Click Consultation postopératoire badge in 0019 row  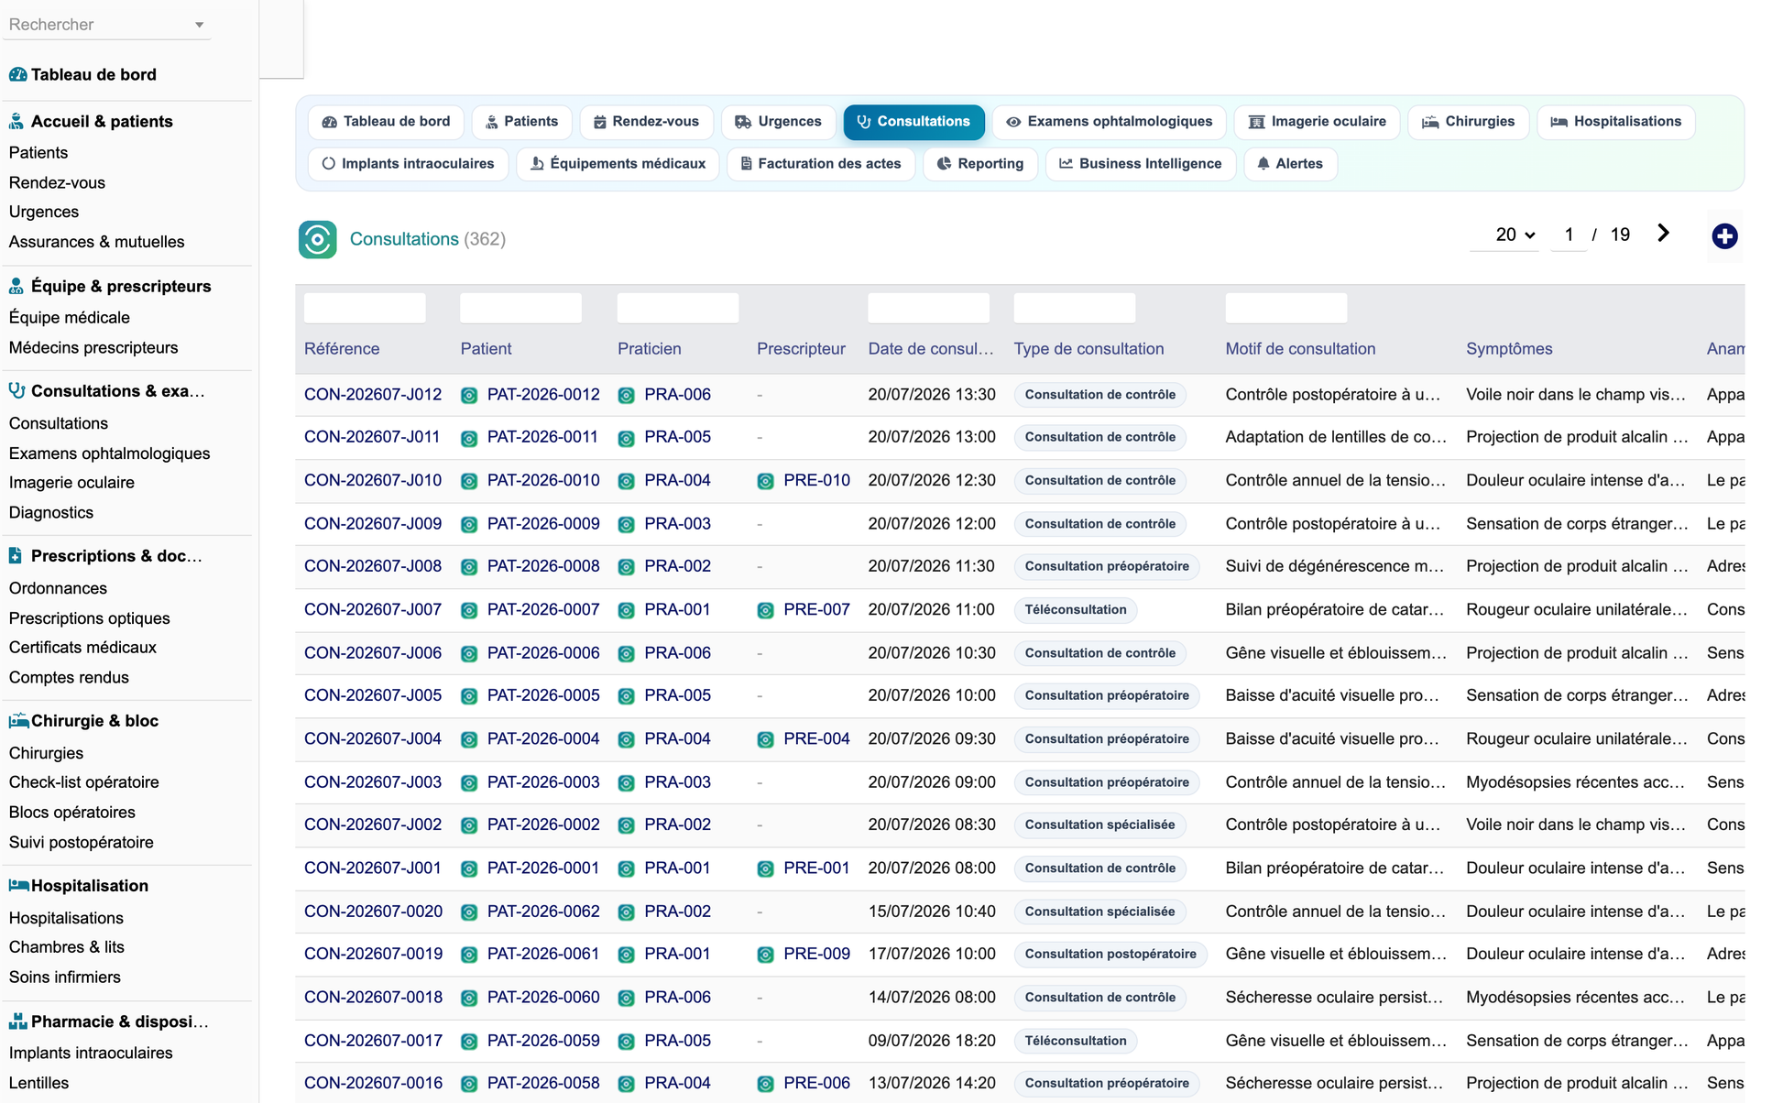[x=1110, y=955]
